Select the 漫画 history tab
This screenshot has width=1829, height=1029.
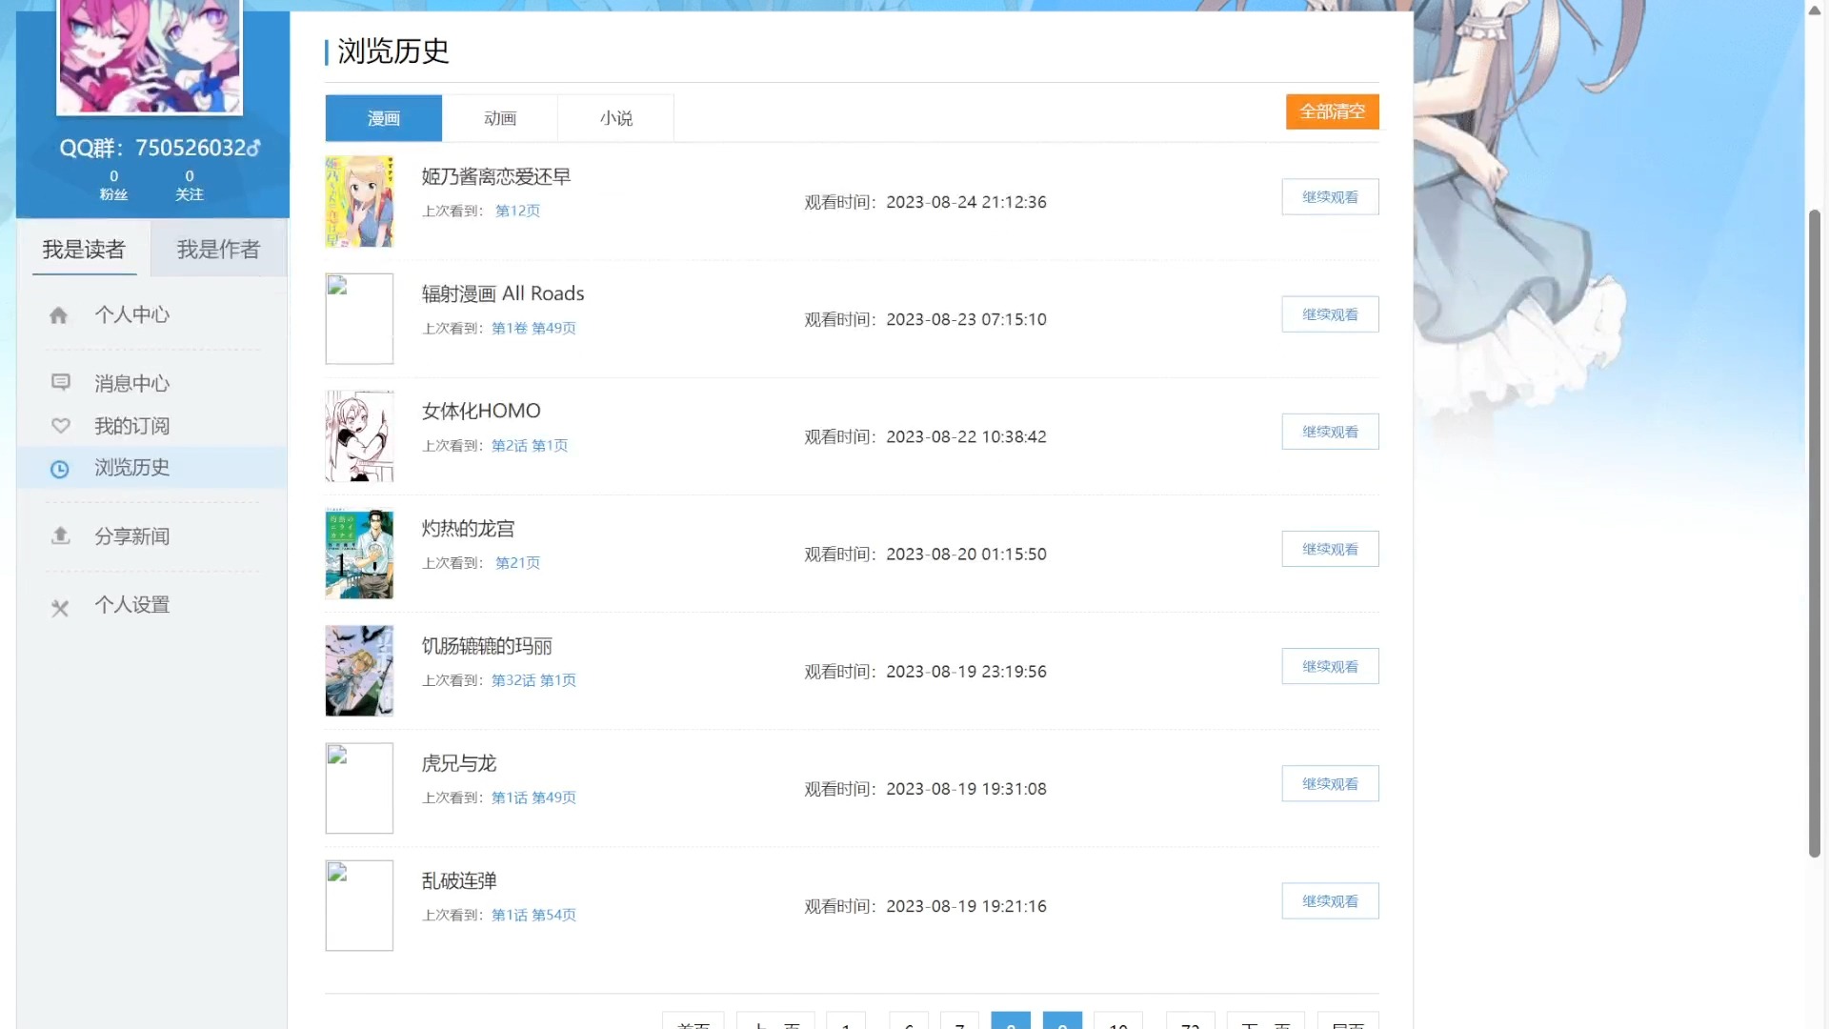[384, 118]
